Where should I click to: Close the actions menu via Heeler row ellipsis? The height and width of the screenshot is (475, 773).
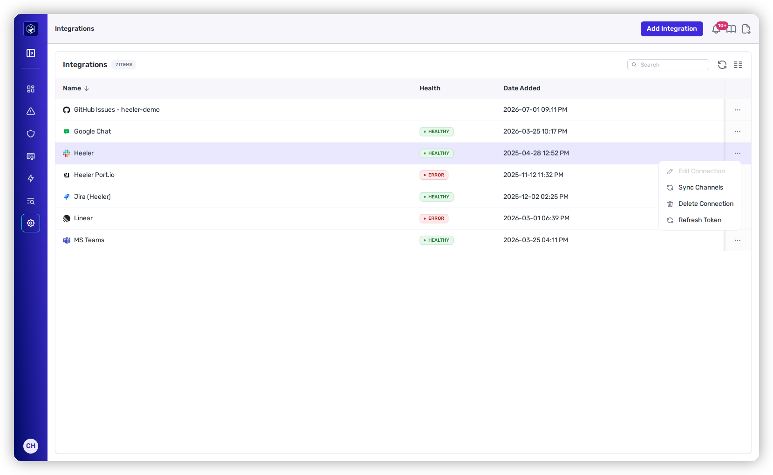coord(738,153)
